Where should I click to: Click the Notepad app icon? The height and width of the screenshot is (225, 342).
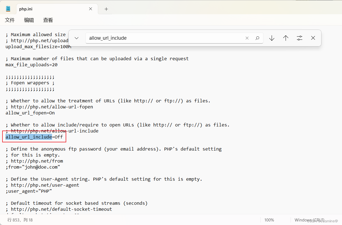pos(8,8)
